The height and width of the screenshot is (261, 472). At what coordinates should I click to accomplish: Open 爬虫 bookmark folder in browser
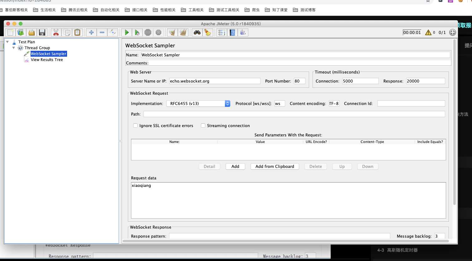click(x=252, y=10)
